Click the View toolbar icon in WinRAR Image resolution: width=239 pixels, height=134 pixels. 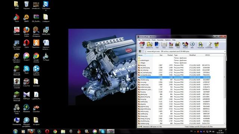164,45
